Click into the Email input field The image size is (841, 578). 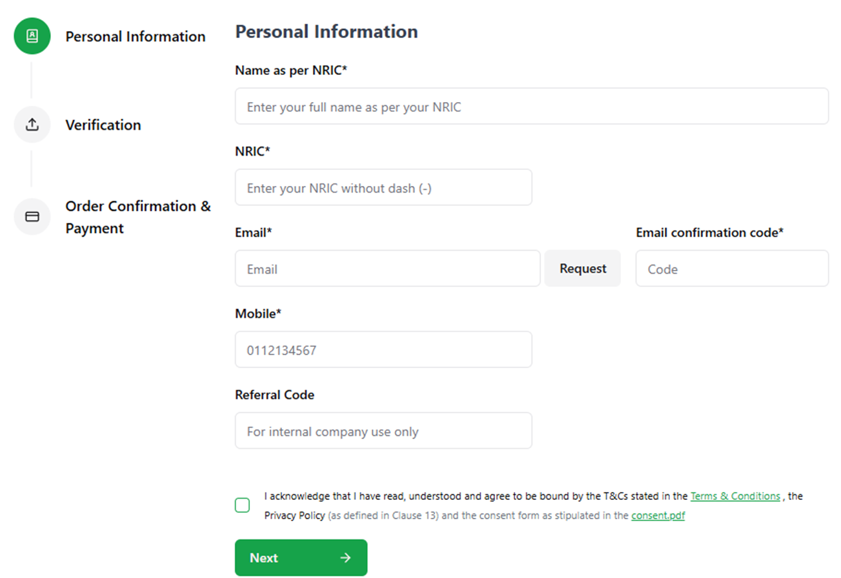pos(387,269)
